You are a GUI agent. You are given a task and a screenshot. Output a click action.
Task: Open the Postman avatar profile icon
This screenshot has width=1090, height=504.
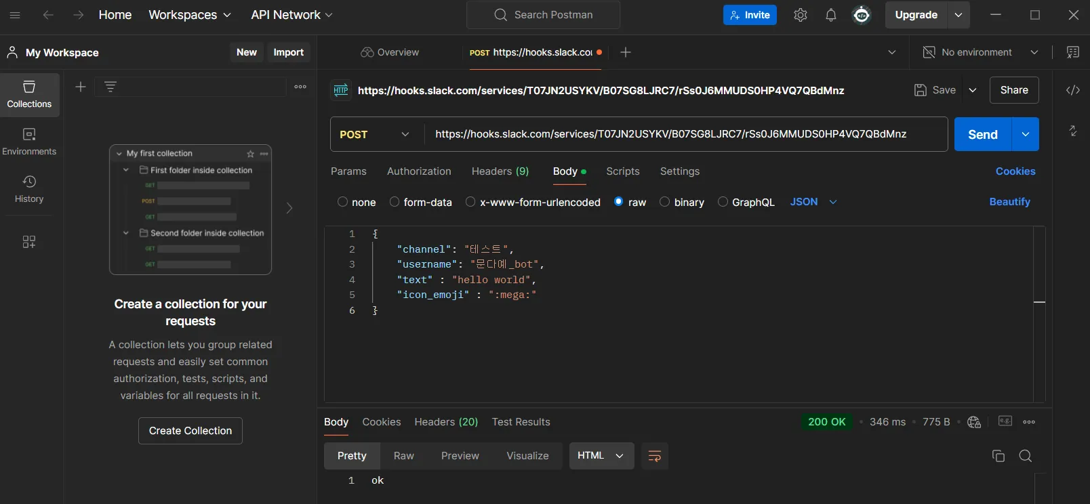tap(862, 15)
